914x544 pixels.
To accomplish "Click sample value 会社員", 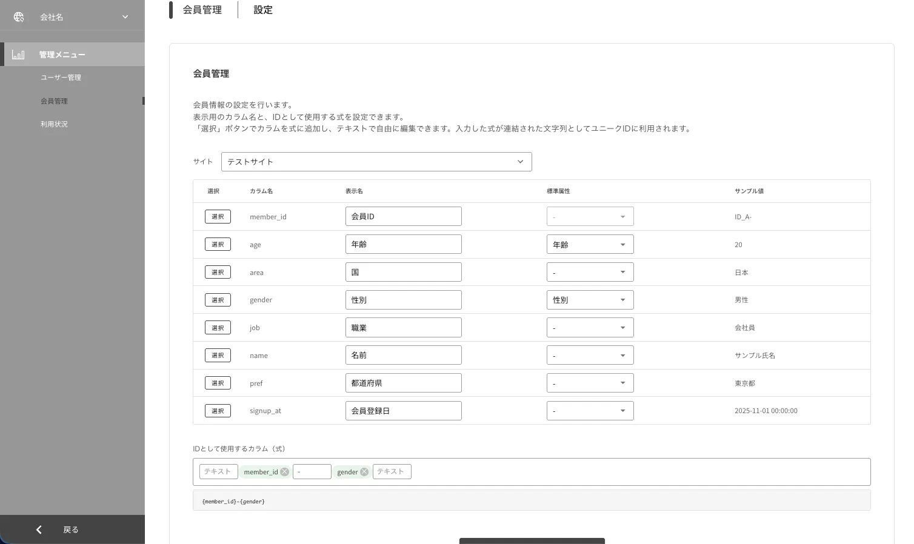I will click(x=745, y=328).
